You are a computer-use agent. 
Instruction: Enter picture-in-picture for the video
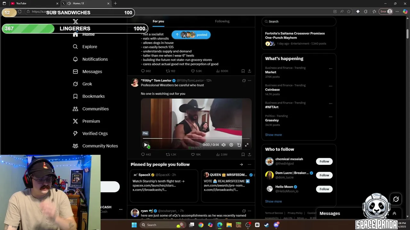[x=239, y=145]
